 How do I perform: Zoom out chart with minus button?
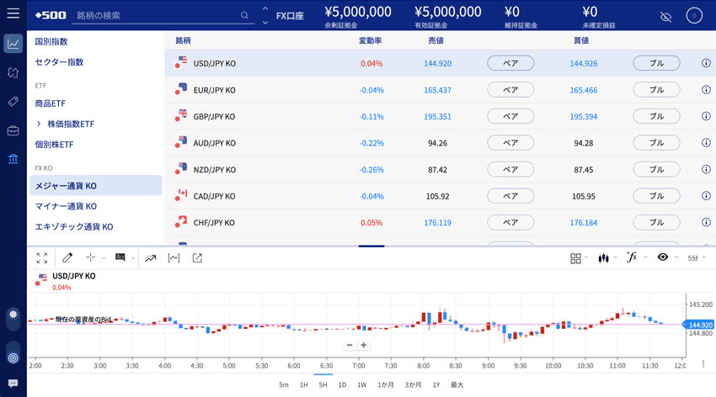point(350,345)
